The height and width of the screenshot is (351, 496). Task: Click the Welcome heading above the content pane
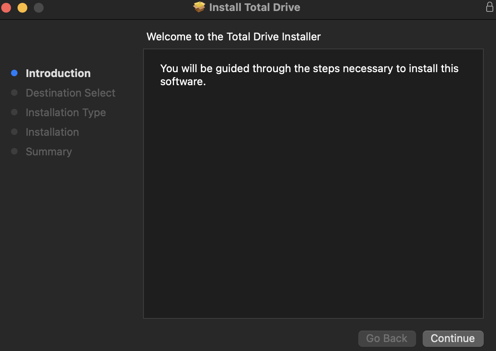[234, 37]
